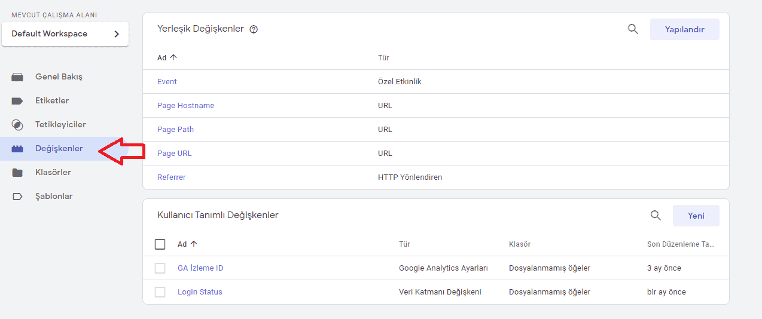The height and width of the screenshot is (319, 762).
Task: Click the Etiketler tag icon
Action: pyautogui.click(x=17, y=101)
